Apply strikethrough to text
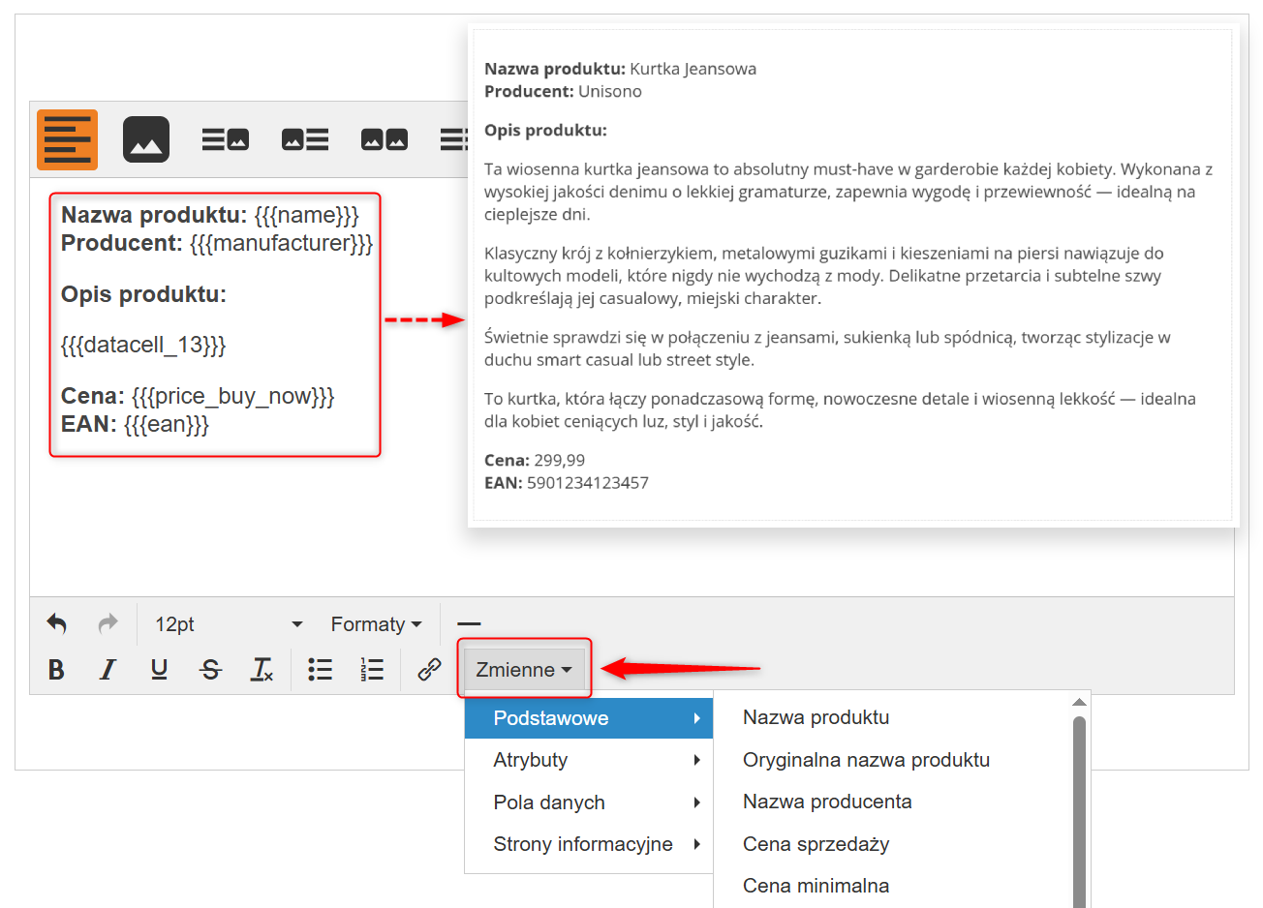 210,670
